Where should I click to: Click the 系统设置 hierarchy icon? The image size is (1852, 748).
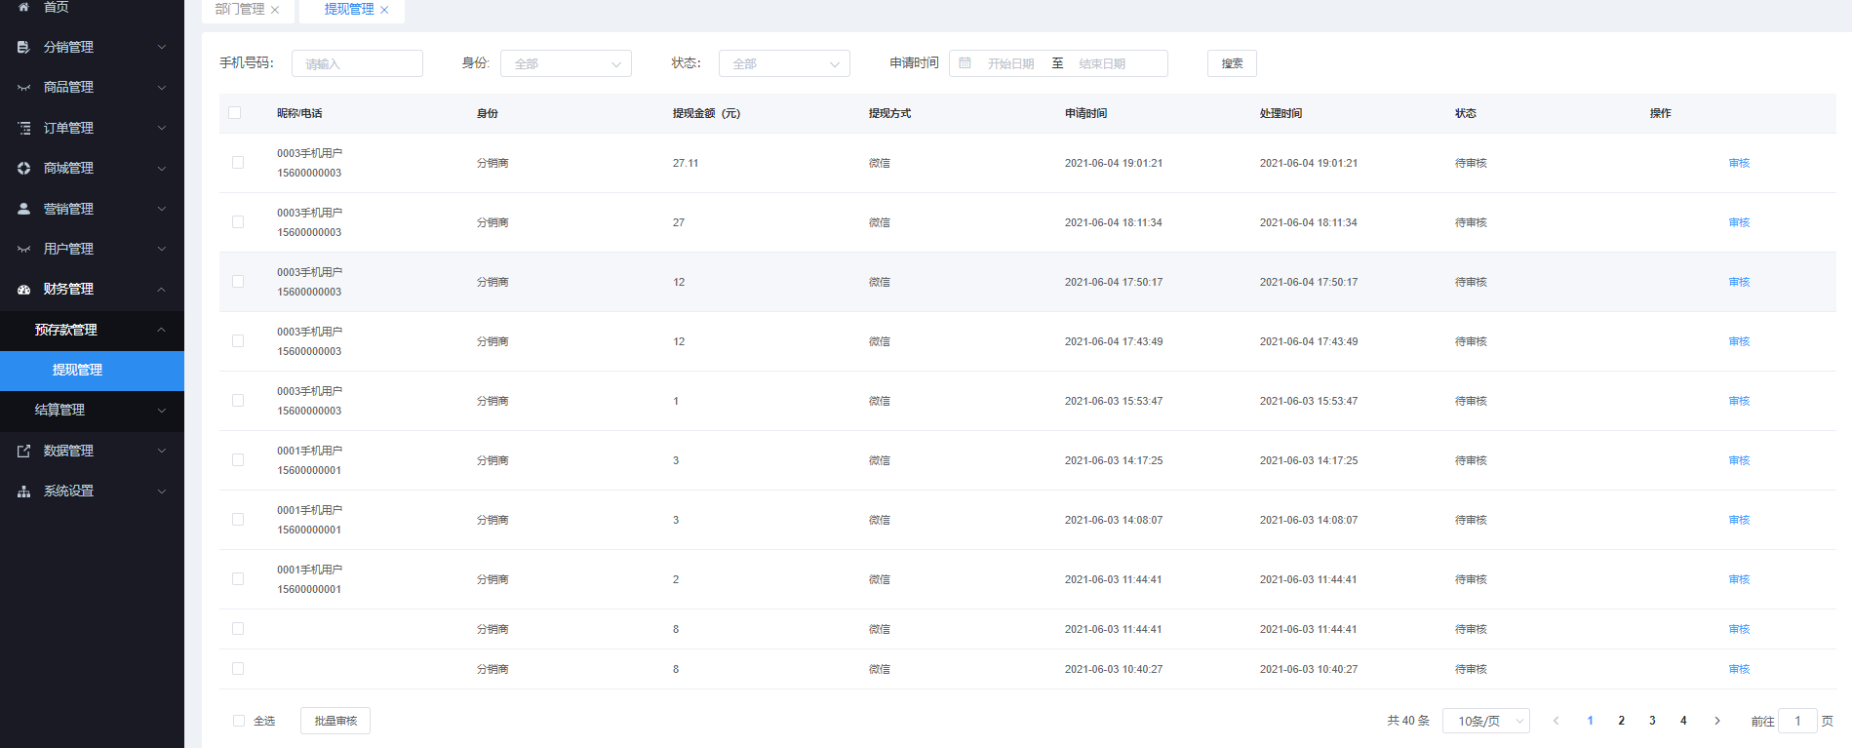23,492
